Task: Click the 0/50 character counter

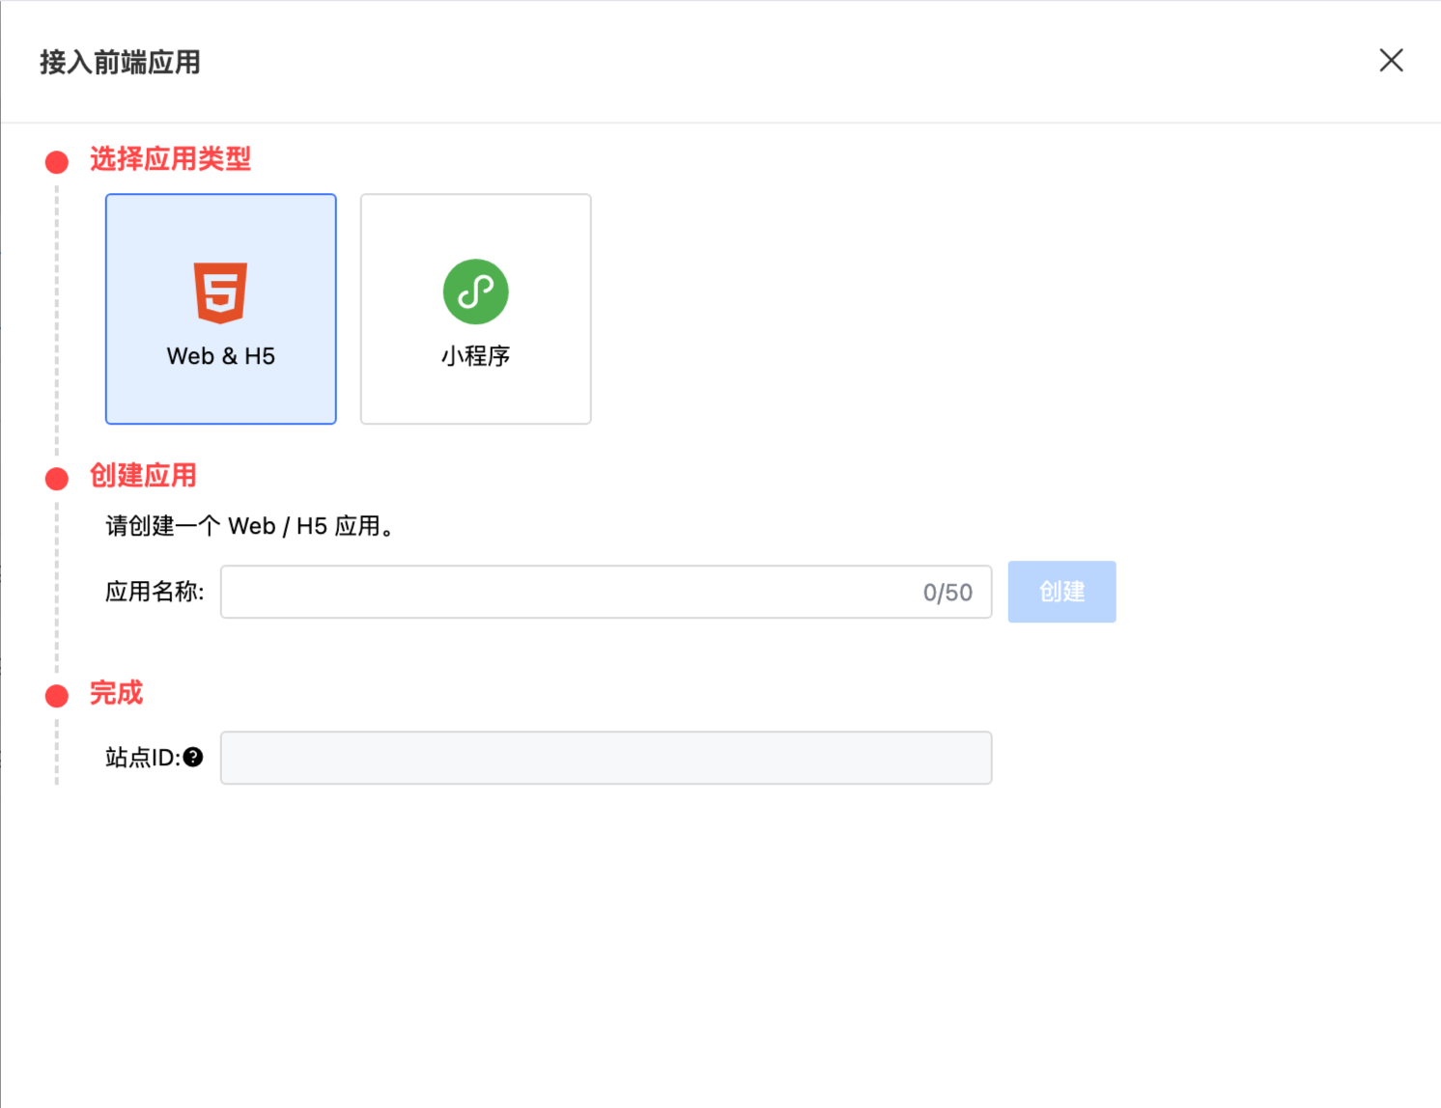Action: point(947,593)
